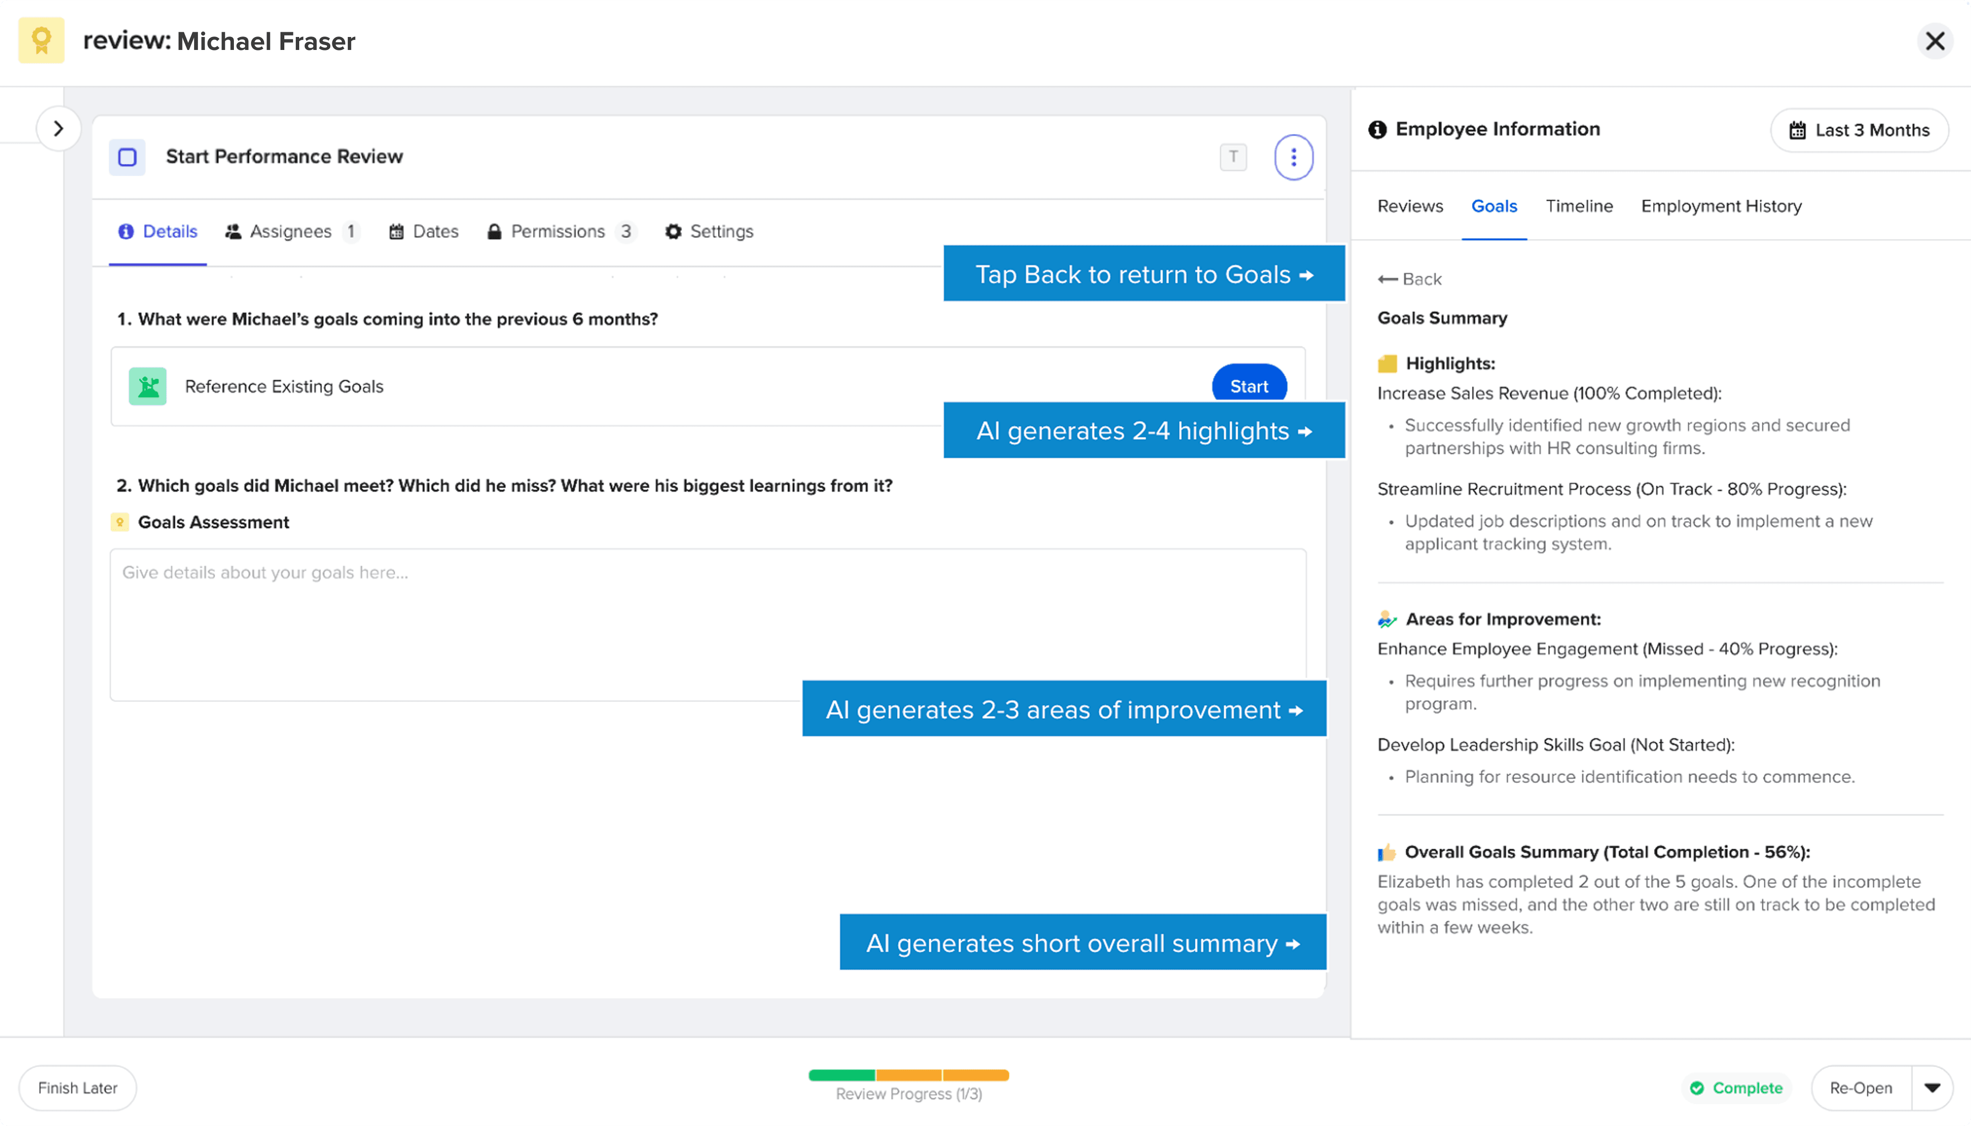Click the thumbs-up Overall Goals Summary icon

(1387, 852)
